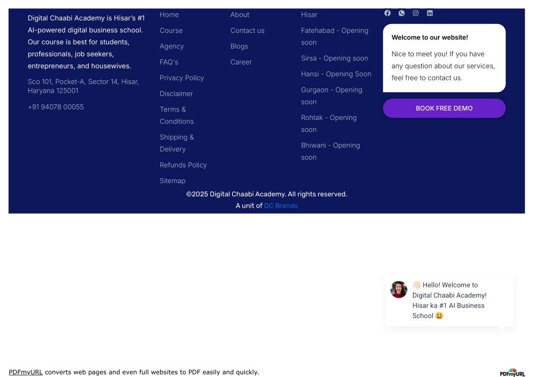
Task: Go to the Home footer link
Action: coord(169,15)
